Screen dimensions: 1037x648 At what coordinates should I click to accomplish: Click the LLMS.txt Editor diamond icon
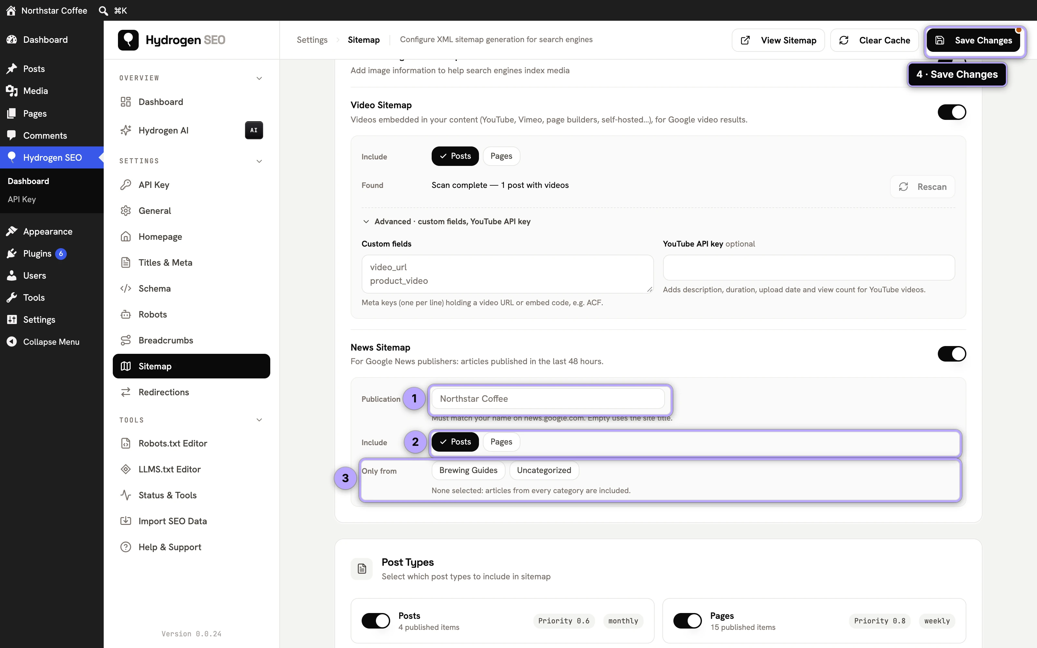coord(125,469)
